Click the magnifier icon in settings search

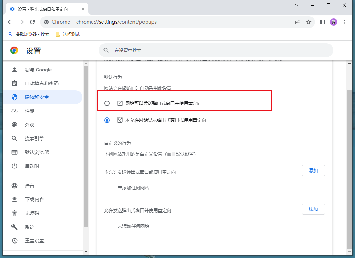106,50
